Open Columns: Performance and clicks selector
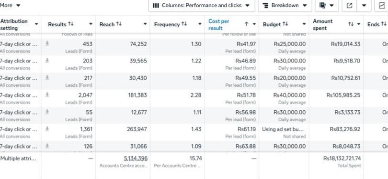 pyautogui.click(x=201, y=5)
